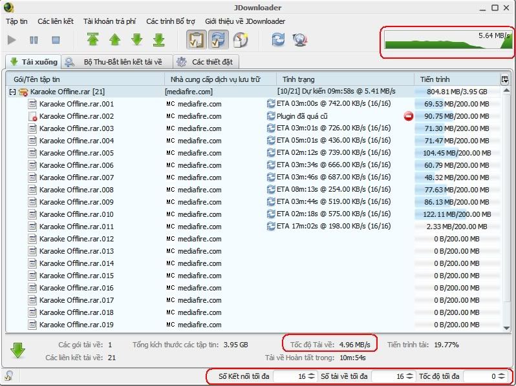Click the package icon of Karaoke Offline.rar

pos(23,92)
